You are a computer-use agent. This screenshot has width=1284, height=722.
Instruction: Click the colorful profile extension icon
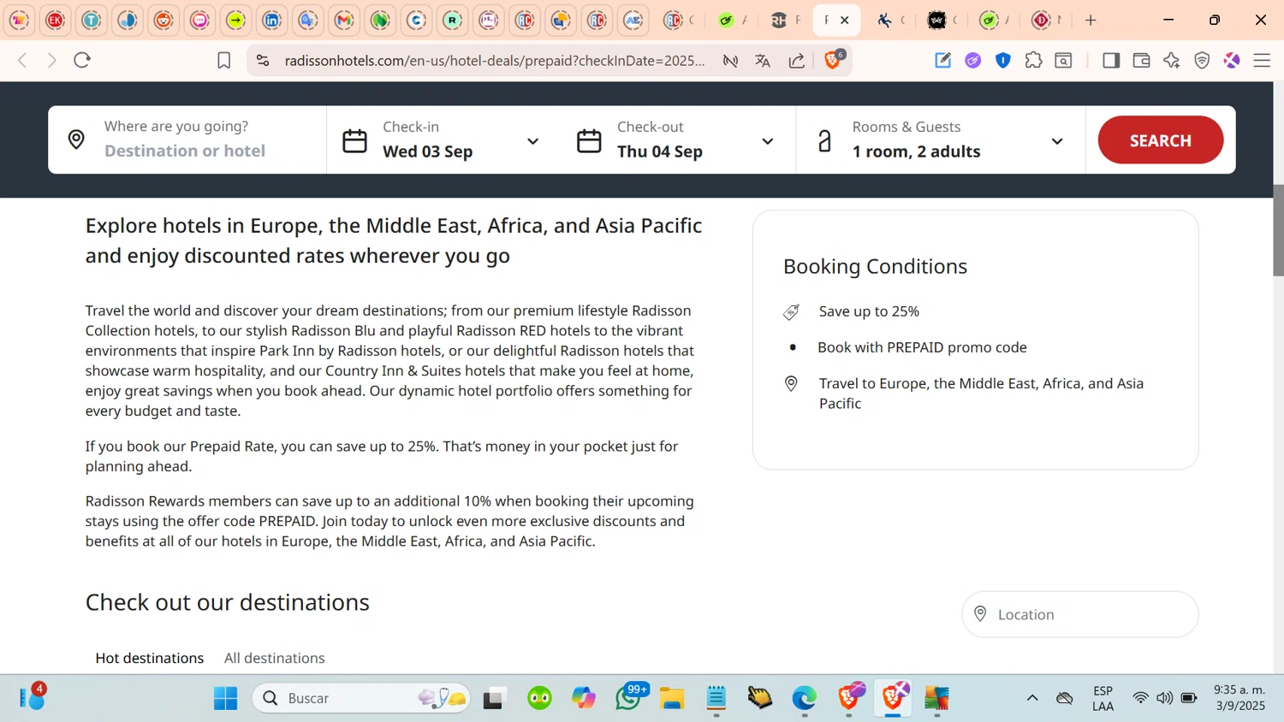[1232, 60]
